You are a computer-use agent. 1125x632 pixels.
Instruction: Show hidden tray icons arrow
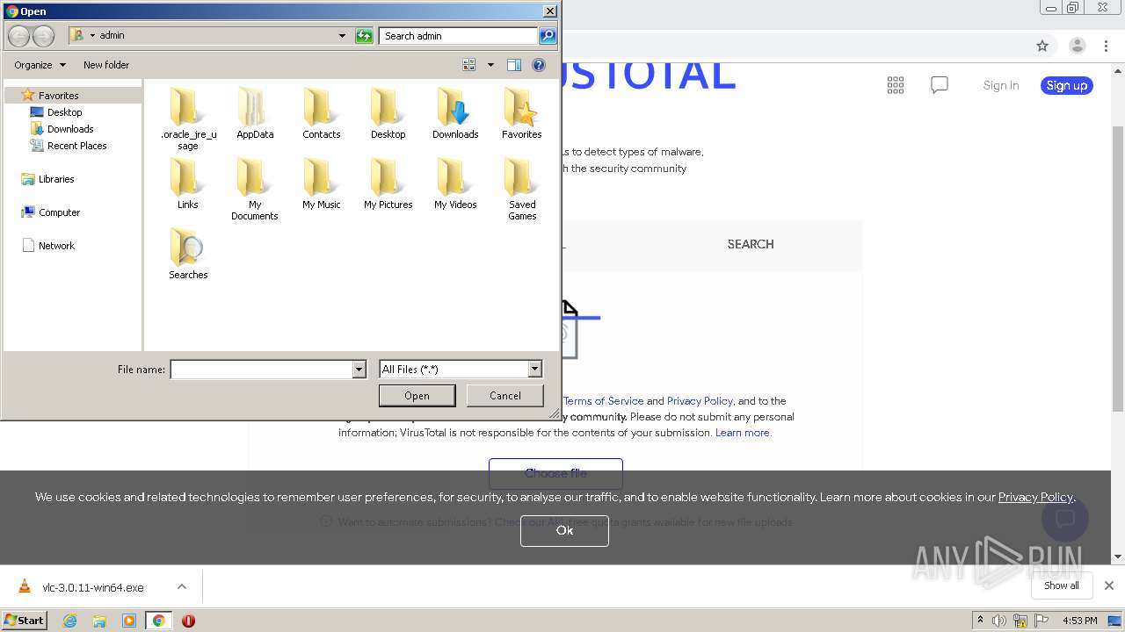[x=980, y=620]
